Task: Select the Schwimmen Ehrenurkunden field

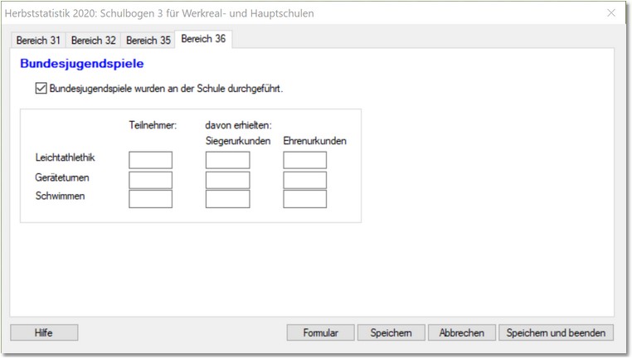Action: [304, 199]
